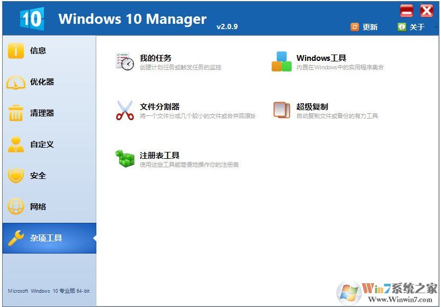Click the 自定义 customization sidebar icon
441x307 pixels.
click(16, 144)
